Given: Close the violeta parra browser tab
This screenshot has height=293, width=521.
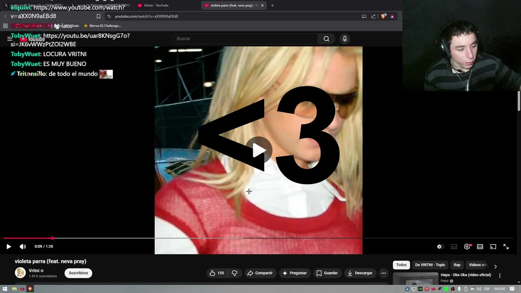Looking at the screenshot, I should [x=262, y=5].
